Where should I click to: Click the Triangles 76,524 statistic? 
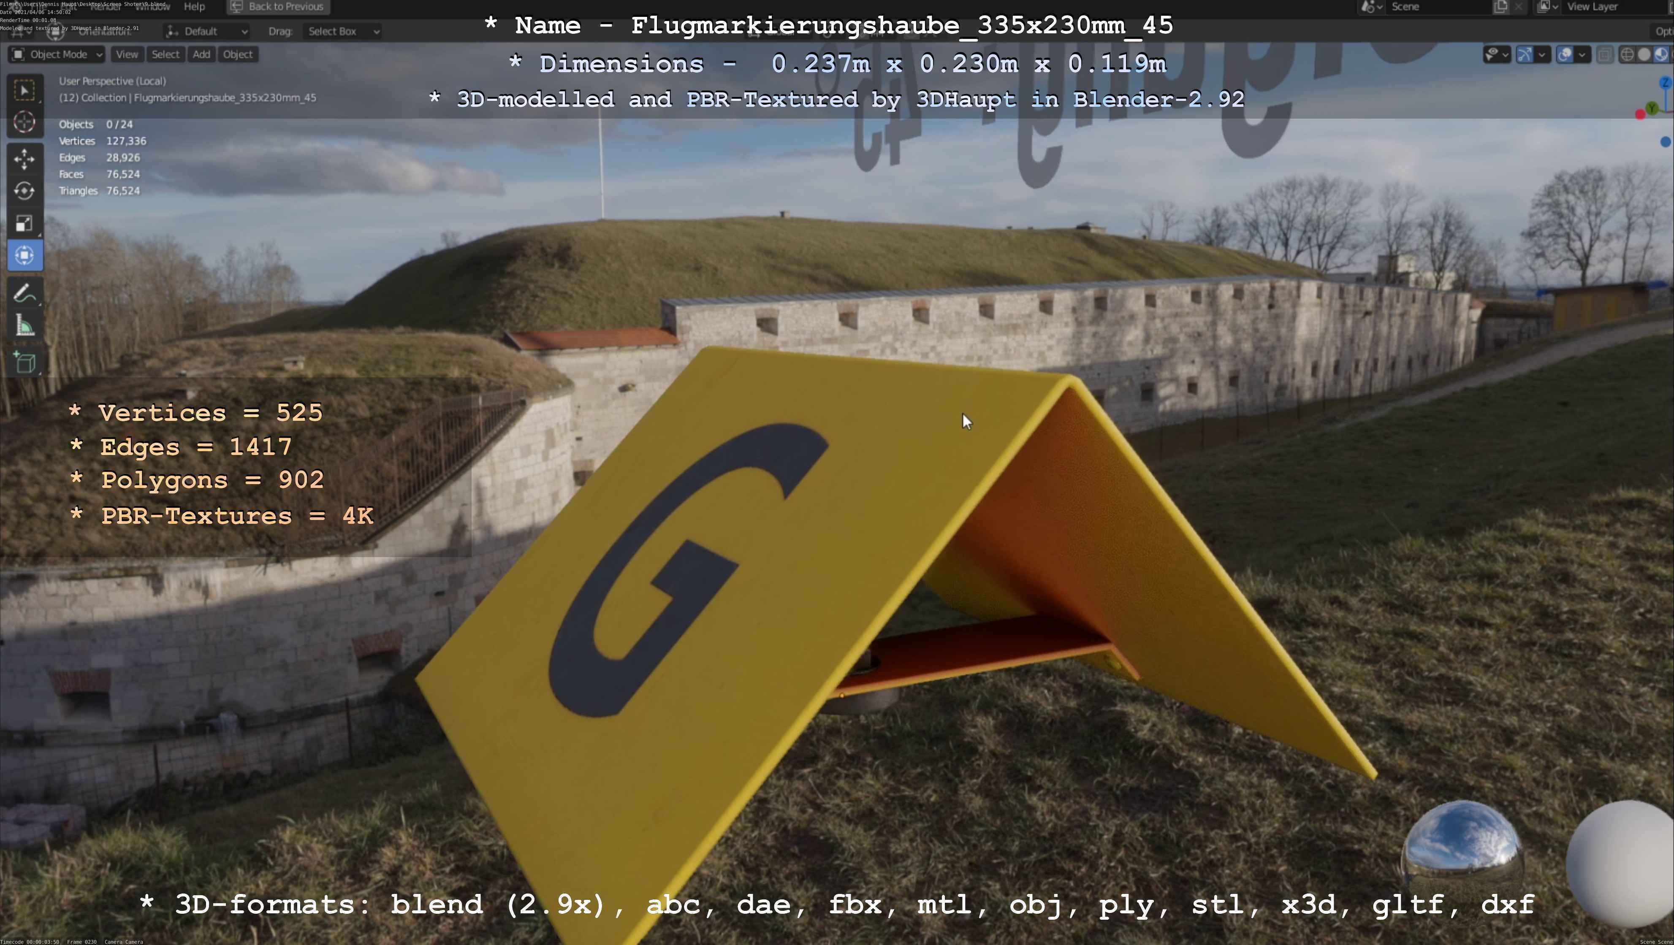99,191
